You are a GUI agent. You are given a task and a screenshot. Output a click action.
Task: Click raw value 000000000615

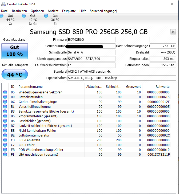pyautogui.click(x=158, y=97)
